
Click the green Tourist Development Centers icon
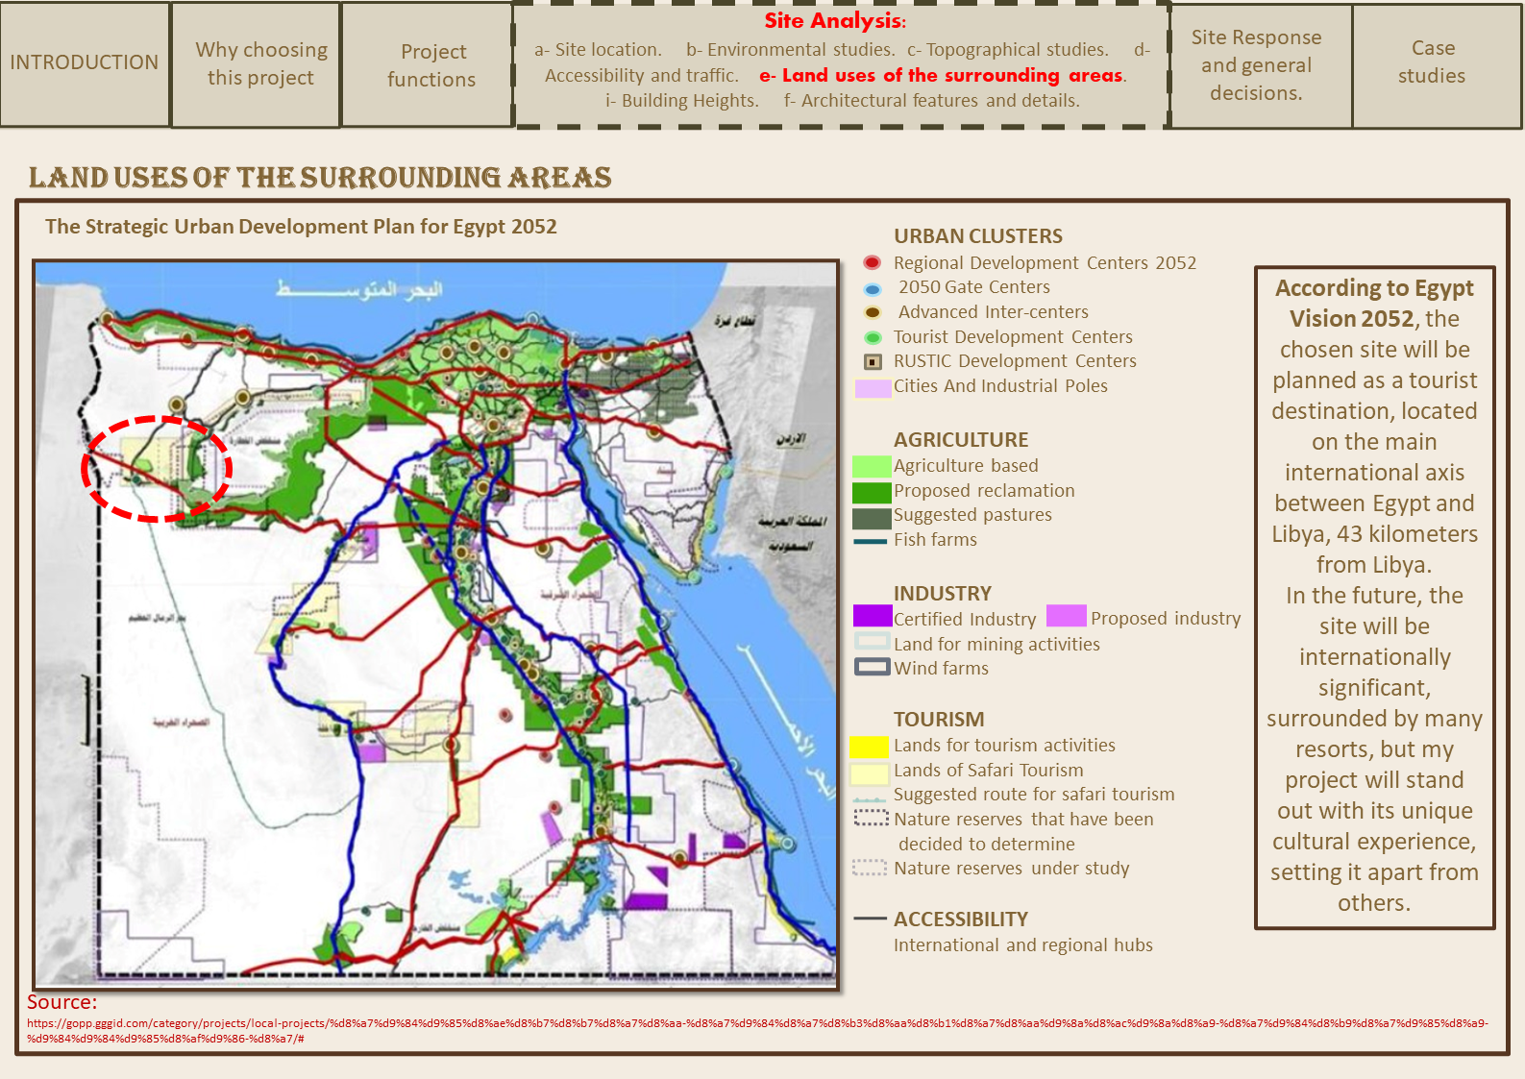[872, 337]
